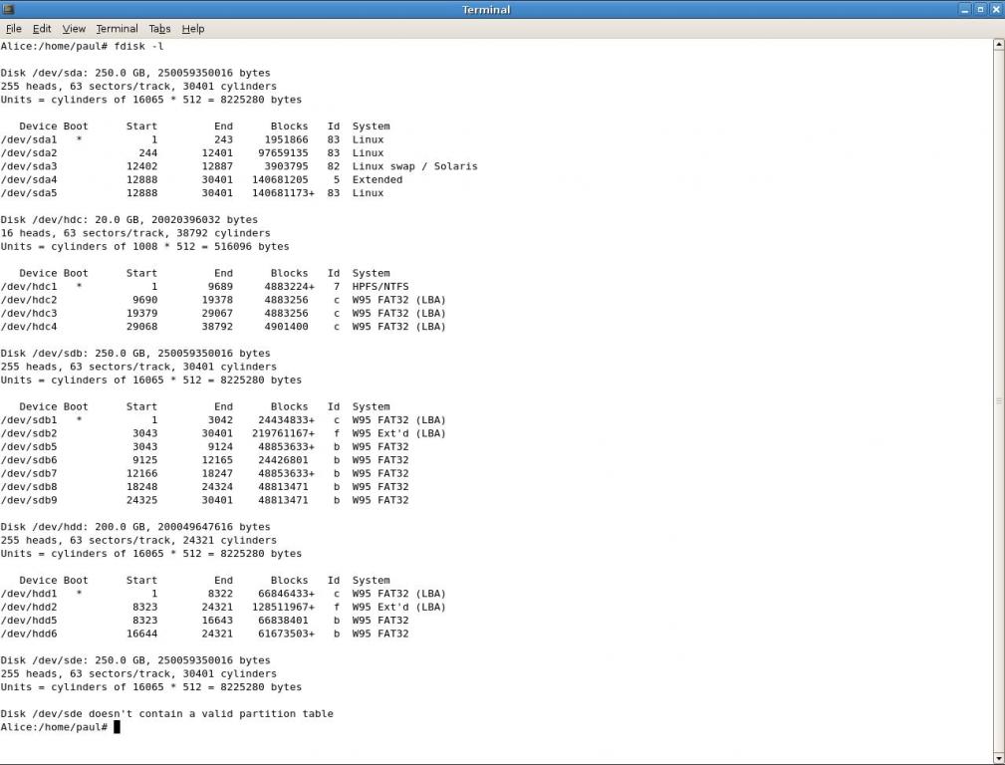Click "doesn't contain a valid partition table" message
Screen dimensions: 1005x765
tap(211, 713)
